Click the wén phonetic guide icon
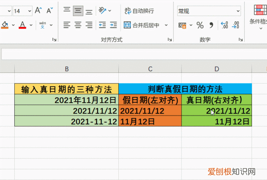 coord(42,25)
